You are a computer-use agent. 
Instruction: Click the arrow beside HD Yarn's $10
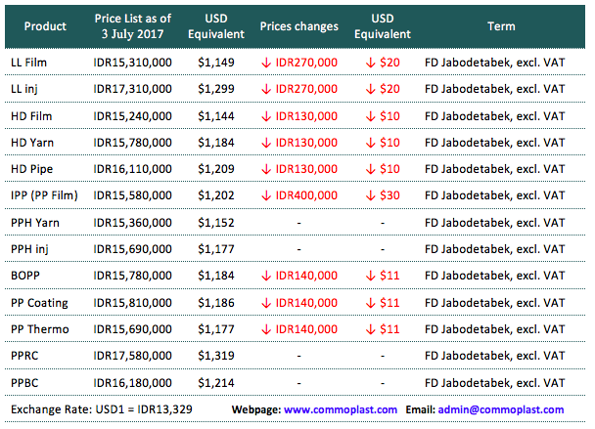click(369, 142)
